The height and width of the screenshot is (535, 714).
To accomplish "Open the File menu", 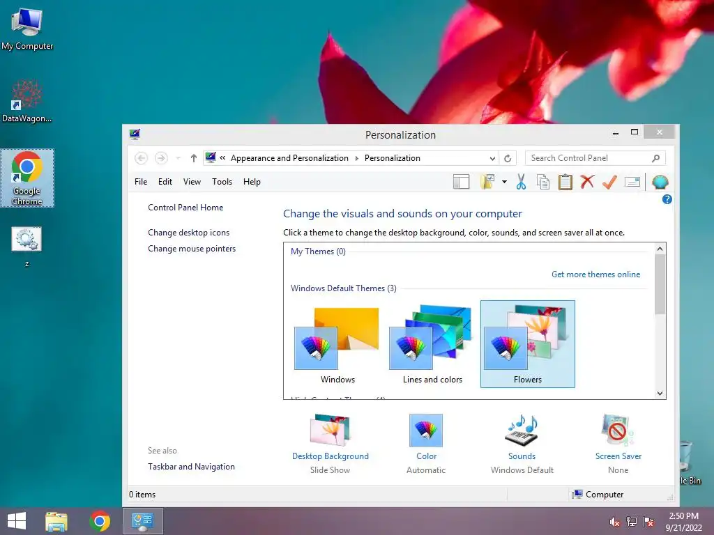I will [x=141, y=182].
